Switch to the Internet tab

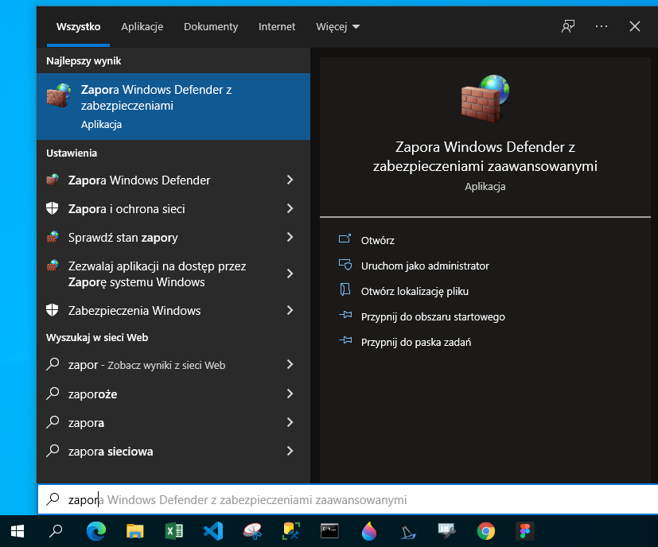[x=277, y=27]
